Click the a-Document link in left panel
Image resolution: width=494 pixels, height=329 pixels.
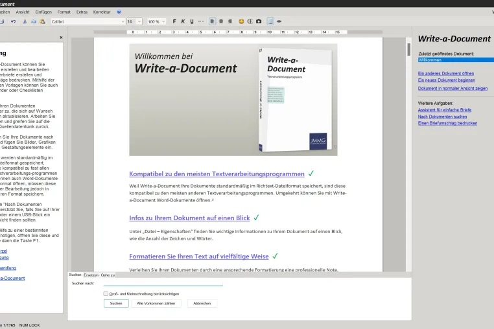(12, 278)
